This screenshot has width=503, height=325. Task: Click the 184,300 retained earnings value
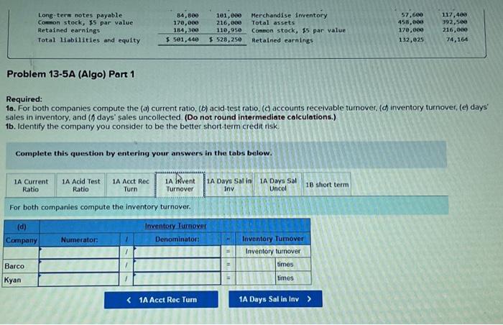[x=185, y=30]
